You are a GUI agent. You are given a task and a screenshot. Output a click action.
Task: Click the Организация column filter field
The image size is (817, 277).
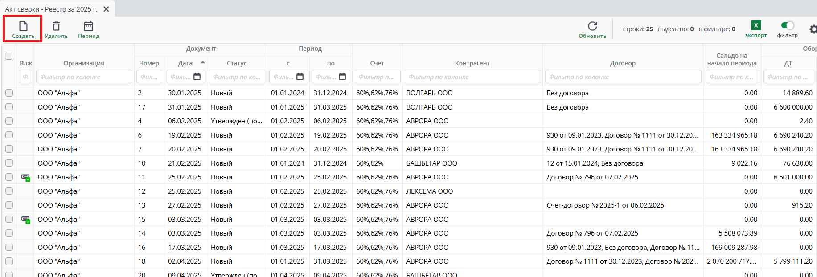[x=84, y=77]
